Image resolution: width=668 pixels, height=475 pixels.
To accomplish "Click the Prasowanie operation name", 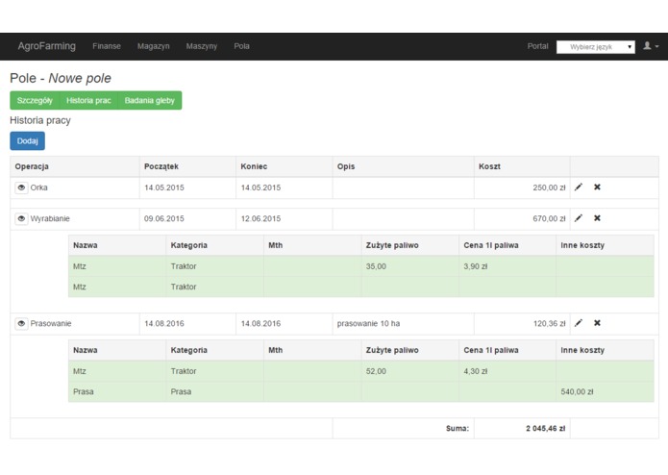I will tap(51, 323).
